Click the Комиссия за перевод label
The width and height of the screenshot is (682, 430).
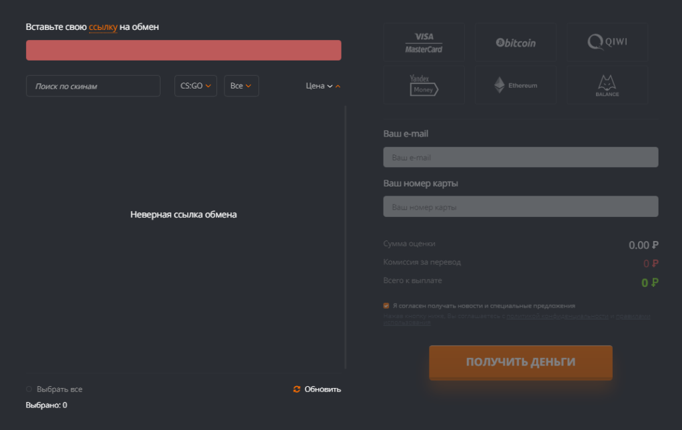422,262
